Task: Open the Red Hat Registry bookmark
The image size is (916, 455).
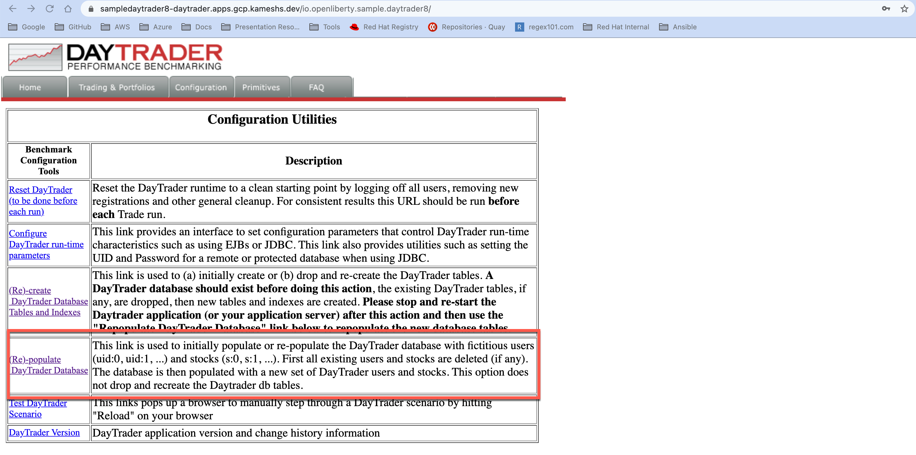Action: click(x=384, y=27)
